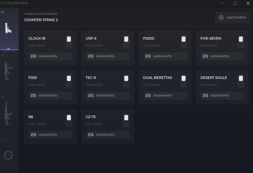Toggle the GLOCK-18 switch
This screenshot has height=173, width=253.
coord(69,42)
